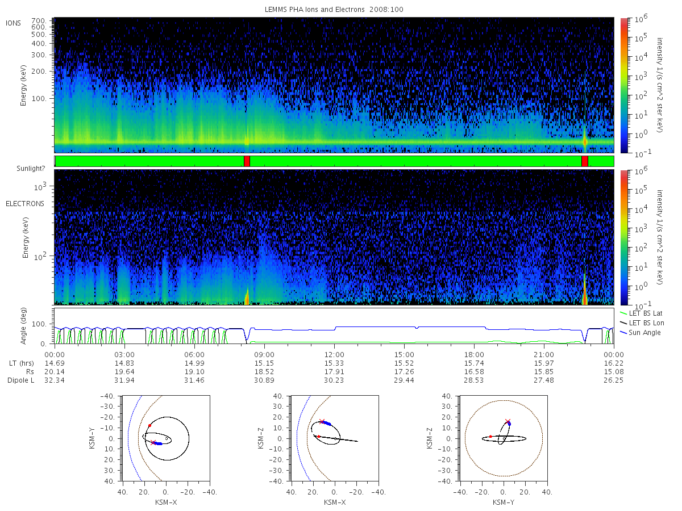The height and width of the screenshot is (511, 682).
Task: Click the ion intensity color scale bar
Action: pos(623,85)
